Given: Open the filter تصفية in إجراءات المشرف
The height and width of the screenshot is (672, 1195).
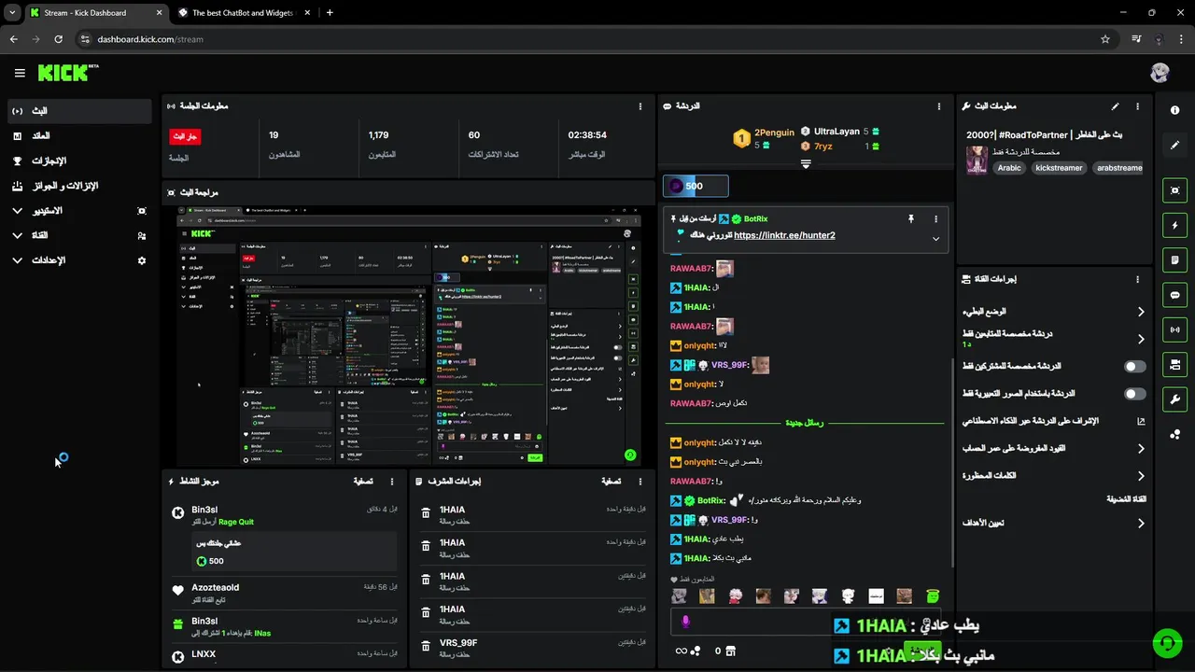Looking at the screenshot, I should (611, 482).
